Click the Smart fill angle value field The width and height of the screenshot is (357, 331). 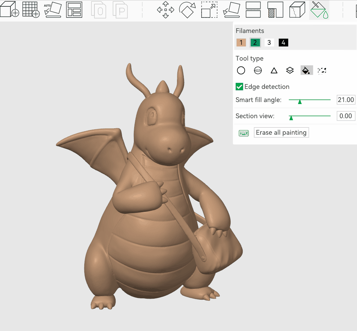(x=346, y=100)
